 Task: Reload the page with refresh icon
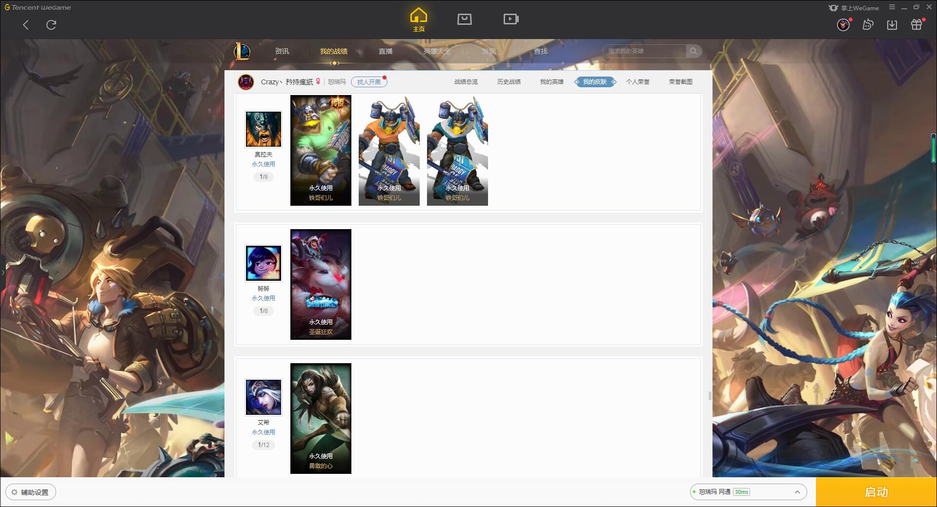coord(51,25)
